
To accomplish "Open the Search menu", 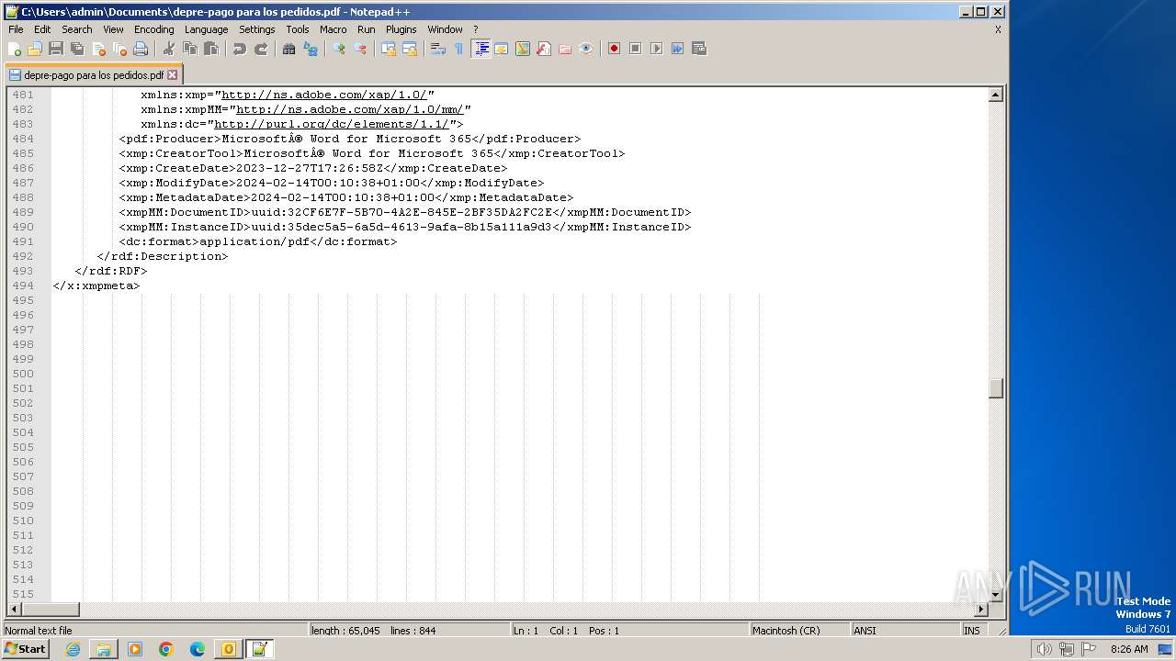I will tap(77, 29).
